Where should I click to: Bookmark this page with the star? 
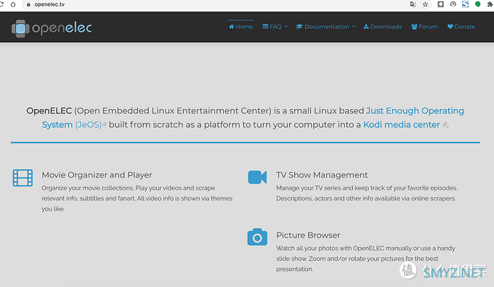425,4
